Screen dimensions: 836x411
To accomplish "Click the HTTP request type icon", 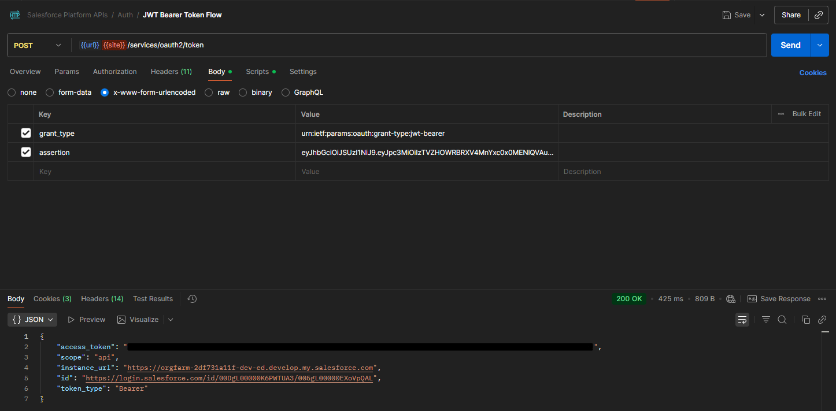I will 15,15.
